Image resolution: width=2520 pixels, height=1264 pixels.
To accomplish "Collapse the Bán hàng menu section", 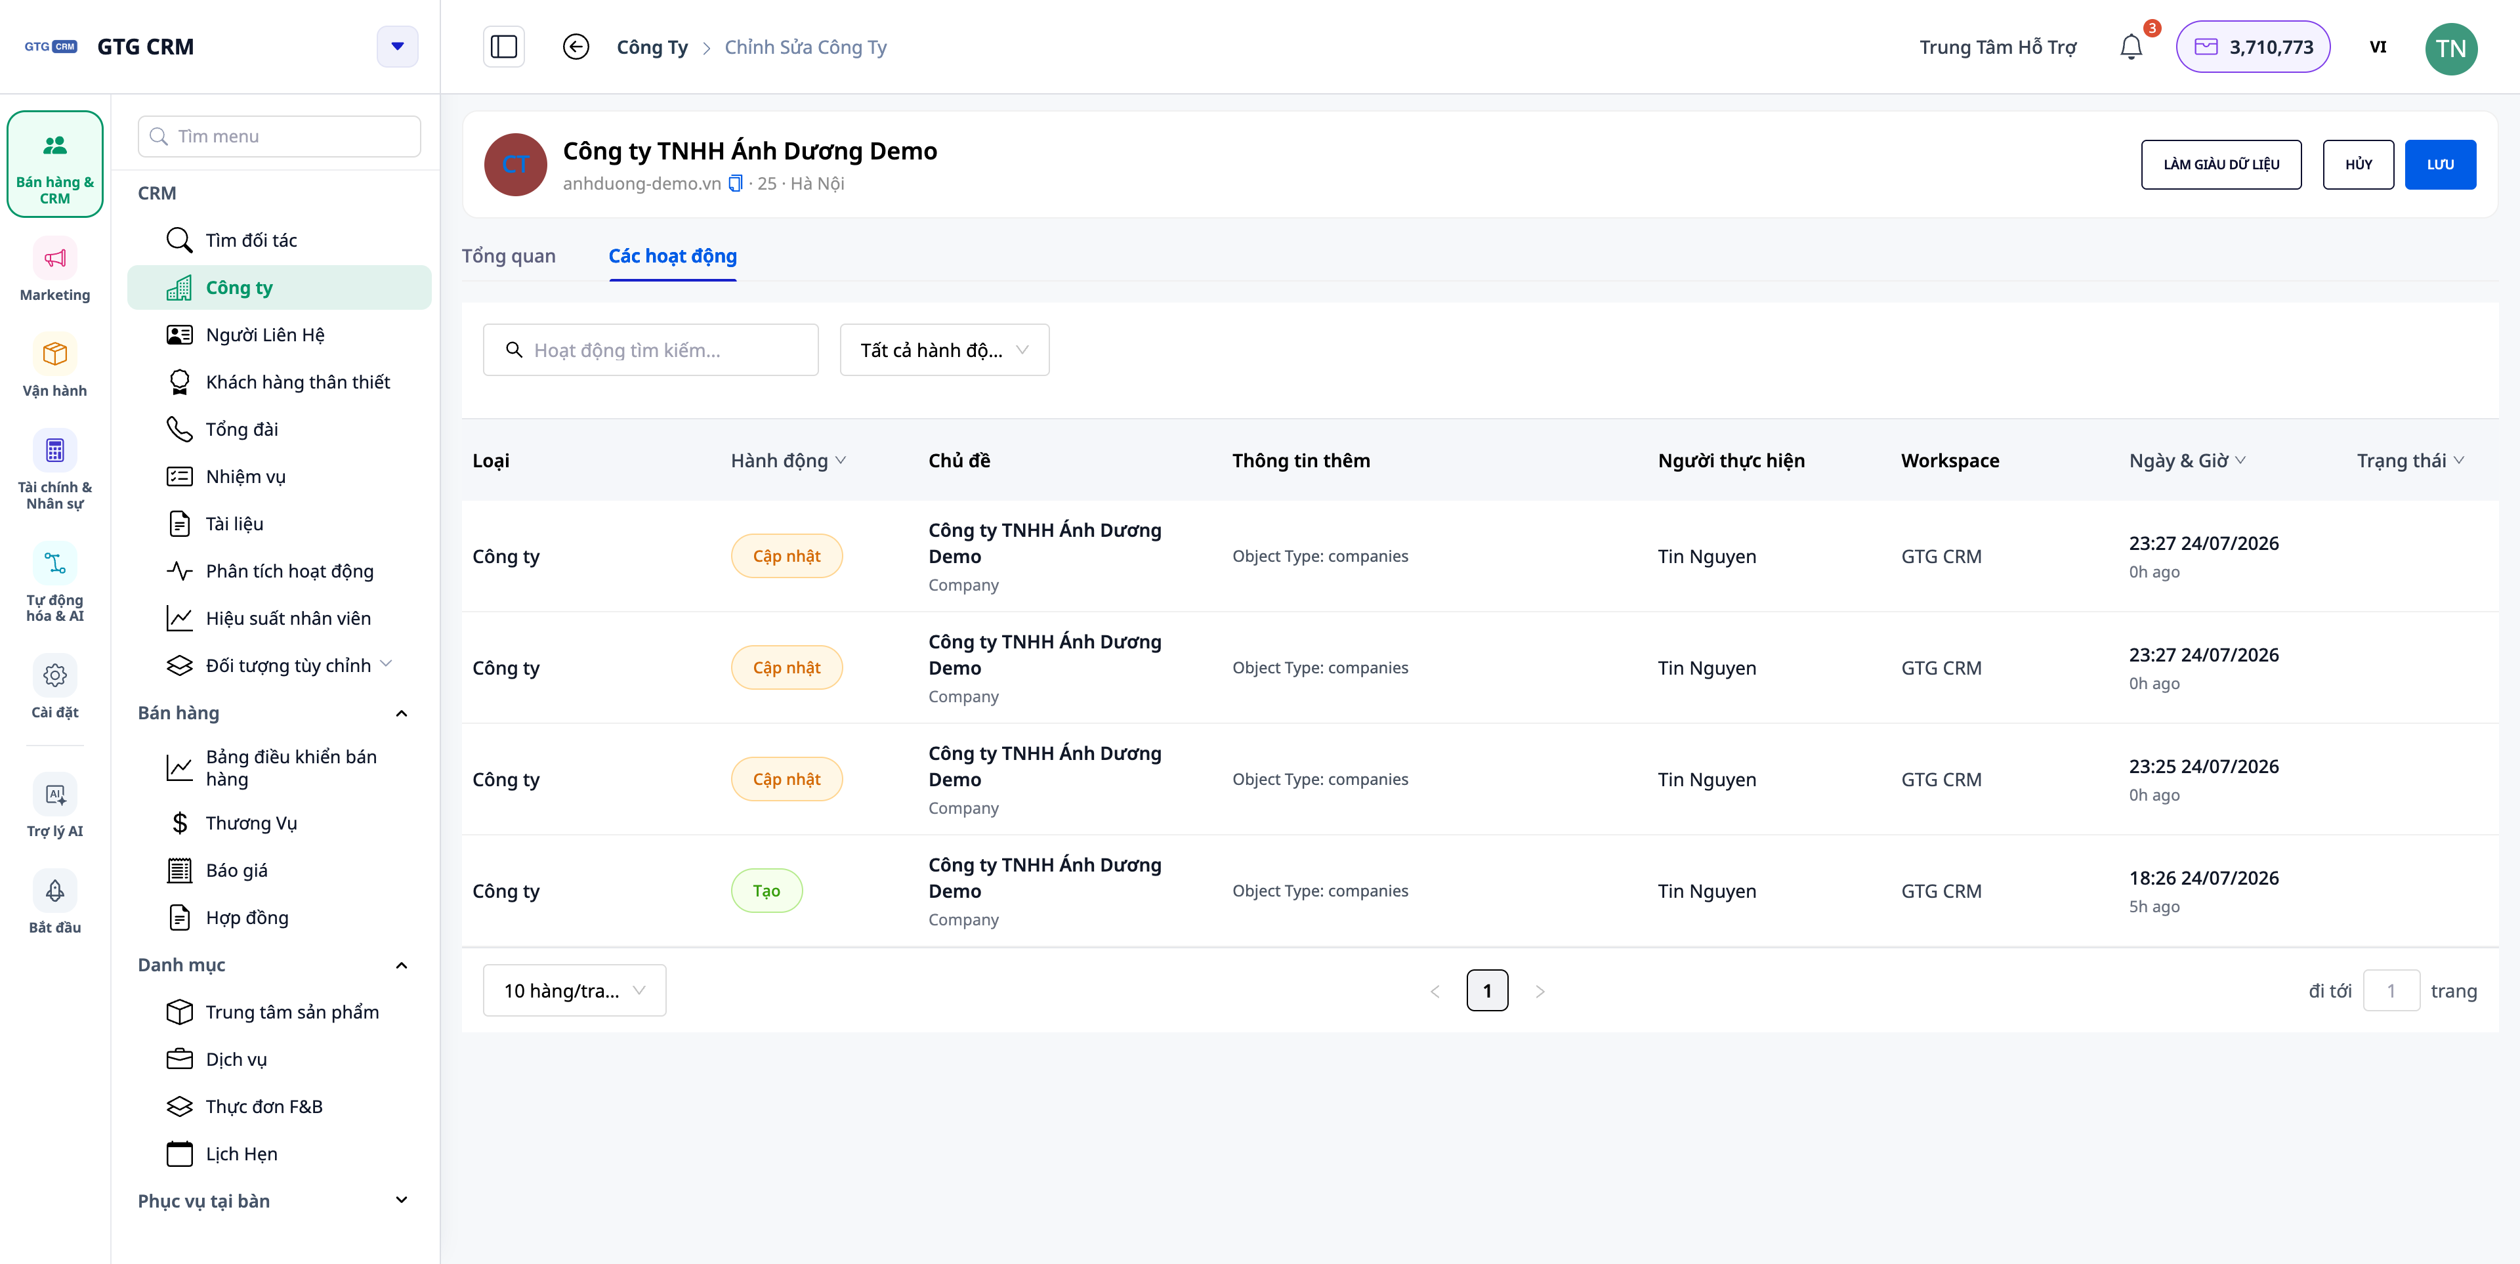I will (401, 713).
